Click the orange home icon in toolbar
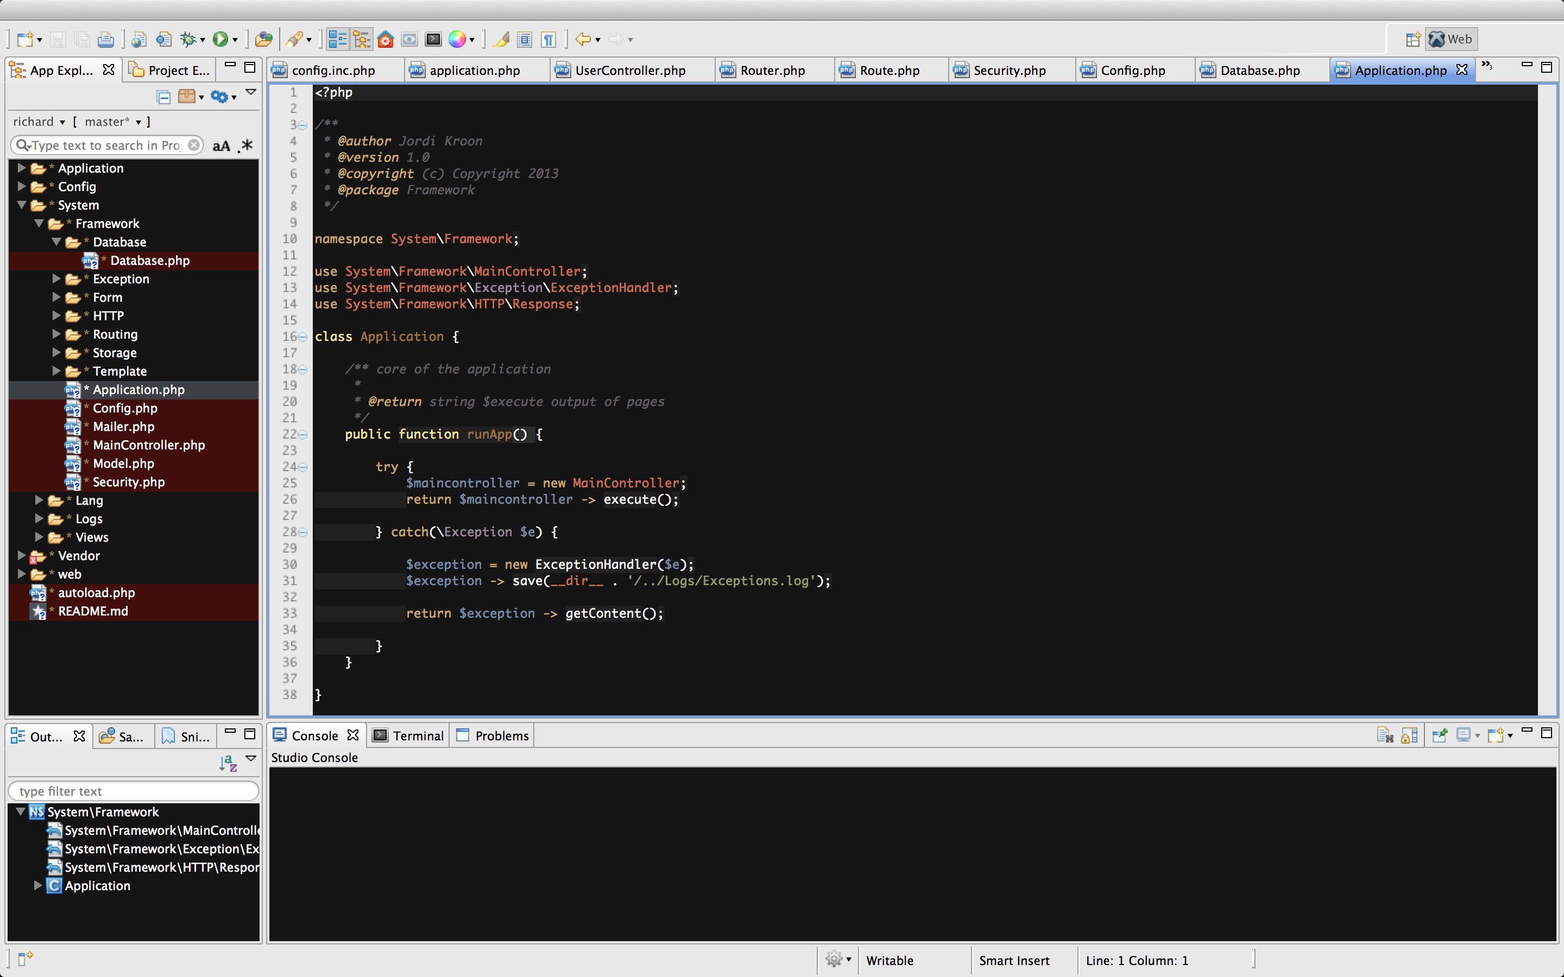 [385, 40]
